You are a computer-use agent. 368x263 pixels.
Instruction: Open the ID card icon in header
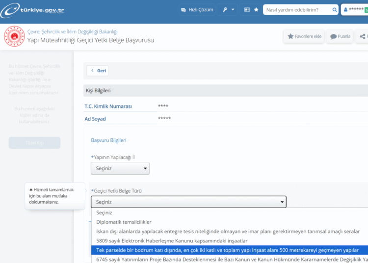click(x=247, y=10)
